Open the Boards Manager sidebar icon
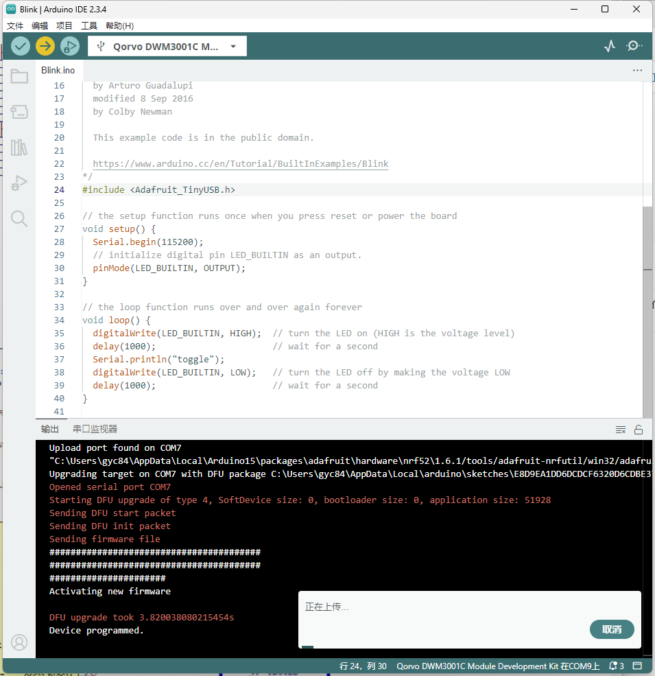The image size is (655, 676). click(x=19, y=112)
